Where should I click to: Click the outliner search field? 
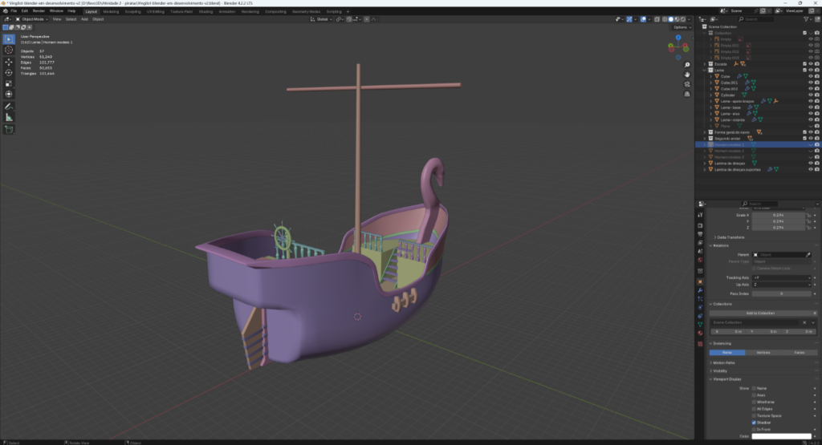[x=758, y=18]
